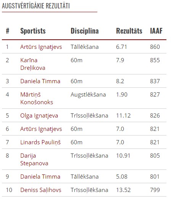Open Karīna Dreļikova athlete profile
The height and width of the screenshot is (200, 171).
coord(33,64)
